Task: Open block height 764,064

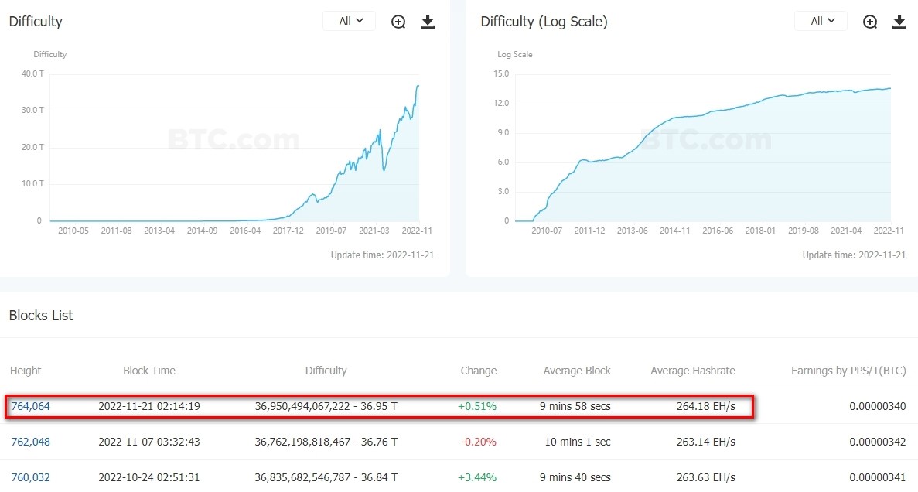Action: point(30,406)
